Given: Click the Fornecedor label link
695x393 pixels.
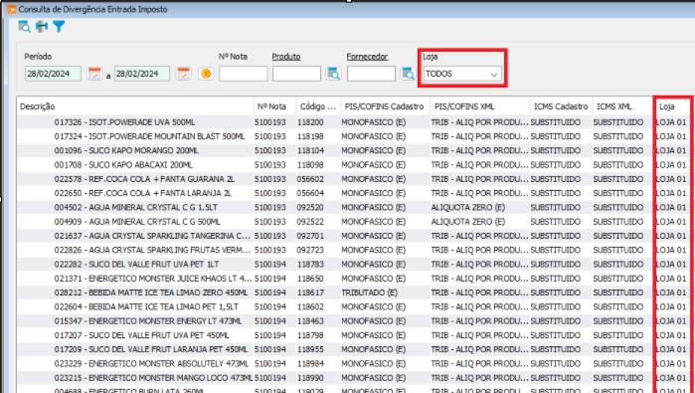Looking at the screenshot, I should tap(367, 57).
